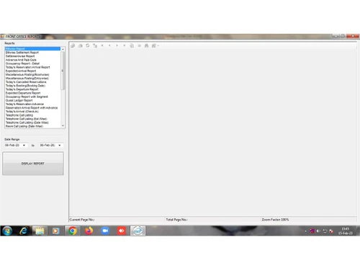360x270 pixels.
Task: Toggle the group tree icon
Action: click(95, 45)
